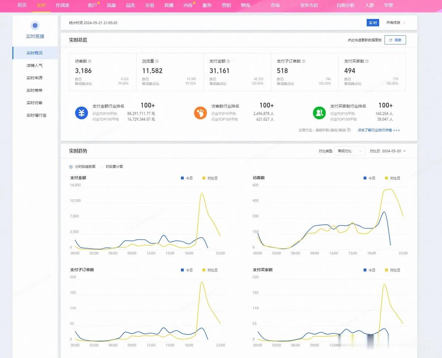Open the 内容 top menu item
The width and height of the screenshot is (442, 358).
click(x=188, y=5)
